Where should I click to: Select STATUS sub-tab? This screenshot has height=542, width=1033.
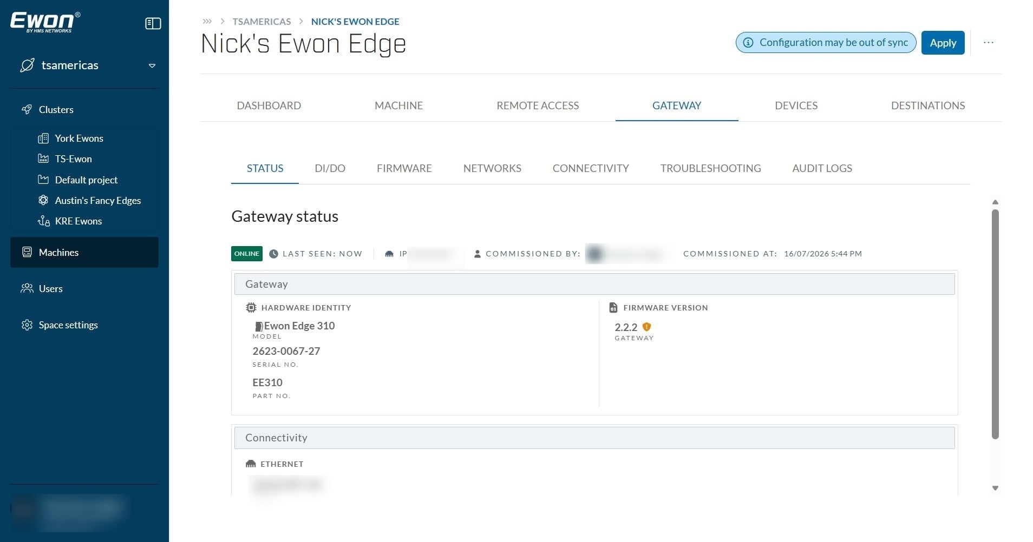point(265,168)
